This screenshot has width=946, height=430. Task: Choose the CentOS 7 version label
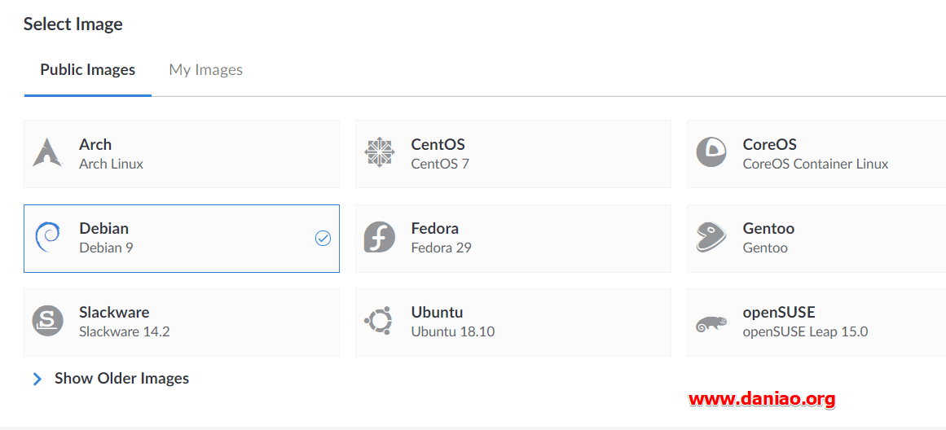[440, 164]
